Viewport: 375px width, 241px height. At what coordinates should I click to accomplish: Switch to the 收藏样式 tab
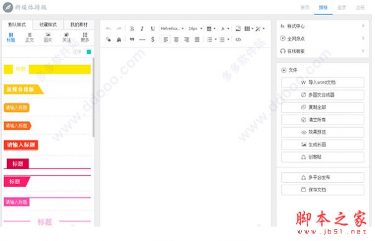click(48, 24)
